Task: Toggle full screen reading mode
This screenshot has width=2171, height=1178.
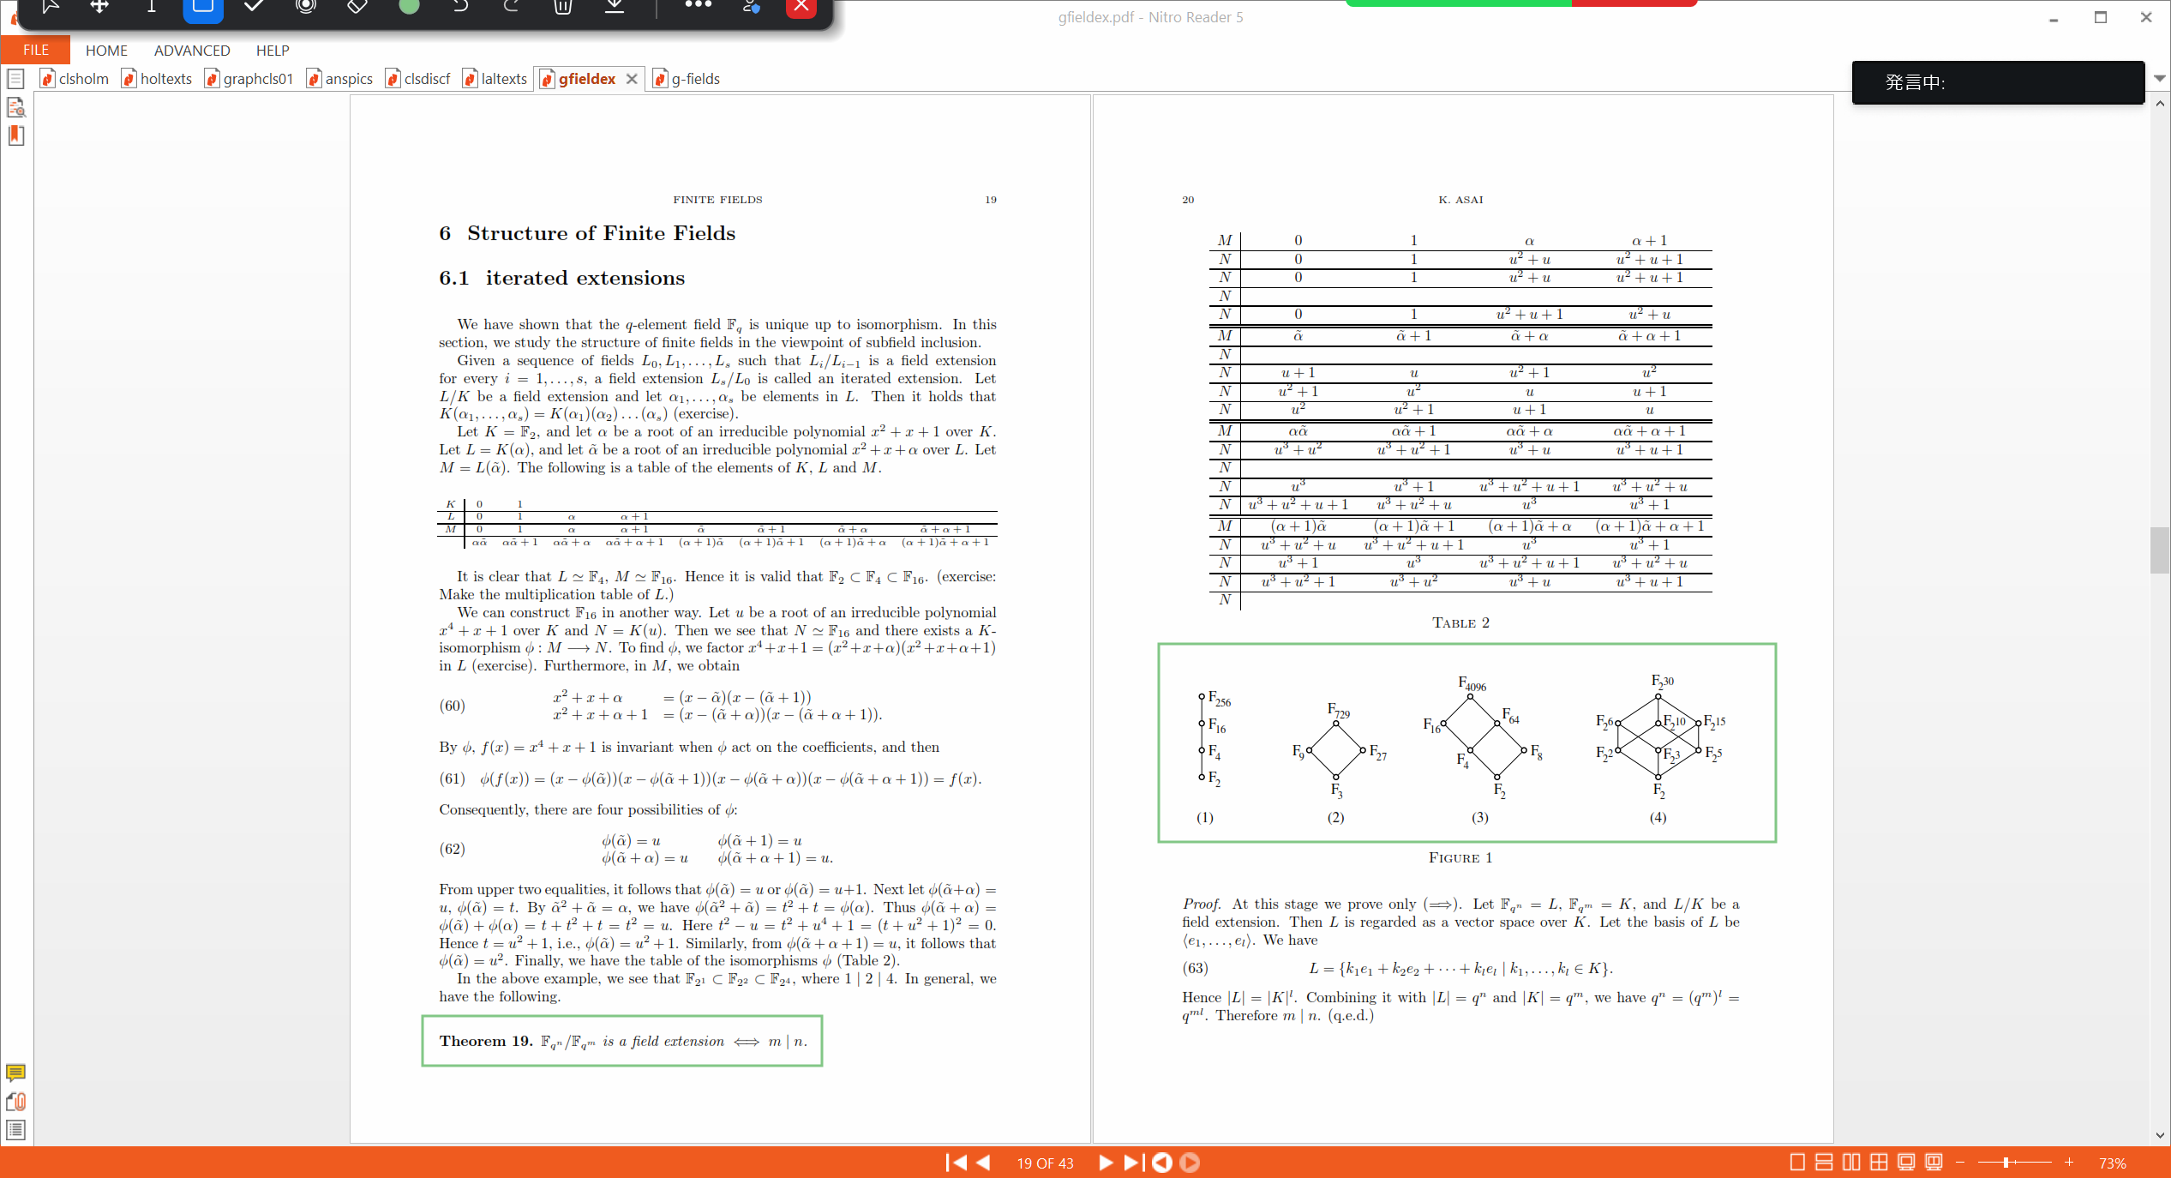Action: pos(1906,1163)
